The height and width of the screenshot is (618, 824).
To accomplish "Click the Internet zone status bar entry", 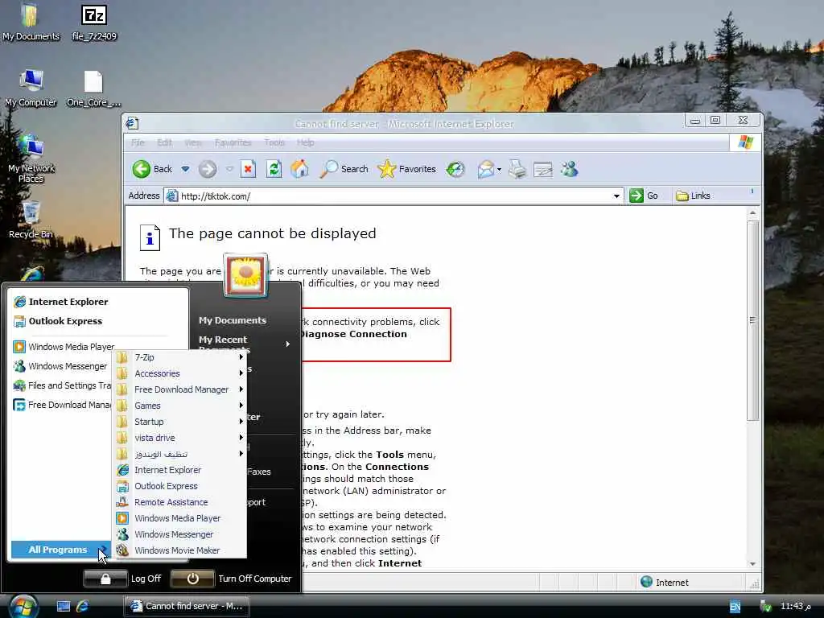I will pyautogui.click(x=665, y=583).
